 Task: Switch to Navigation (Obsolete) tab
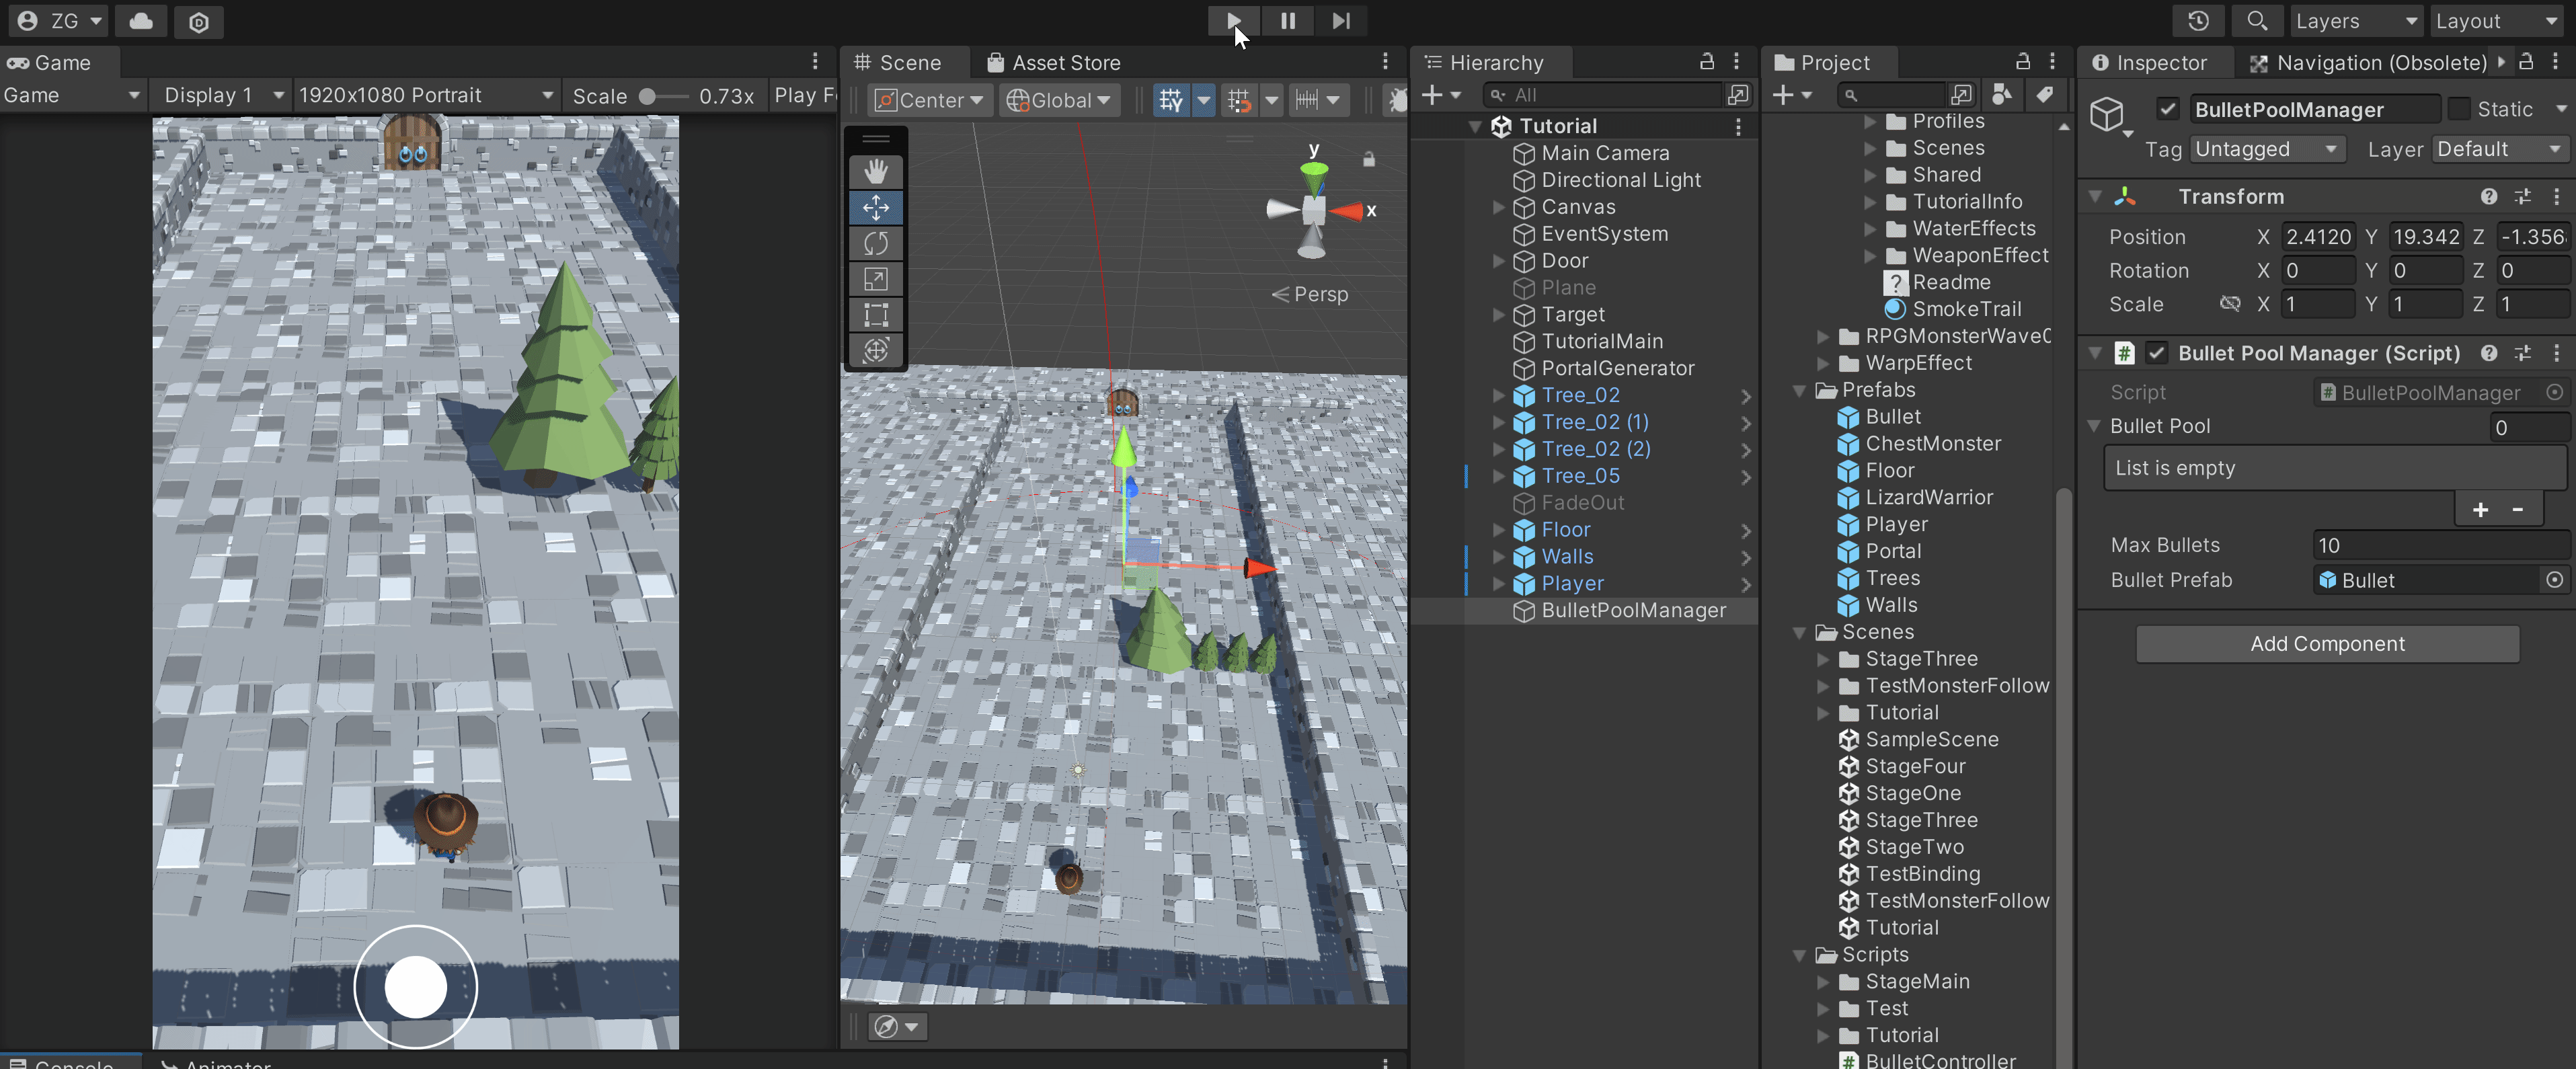(2368, 63)
